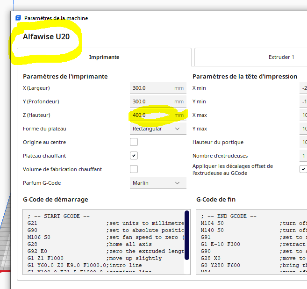
Task: Click the Y min value field
Action: point(303,101)
